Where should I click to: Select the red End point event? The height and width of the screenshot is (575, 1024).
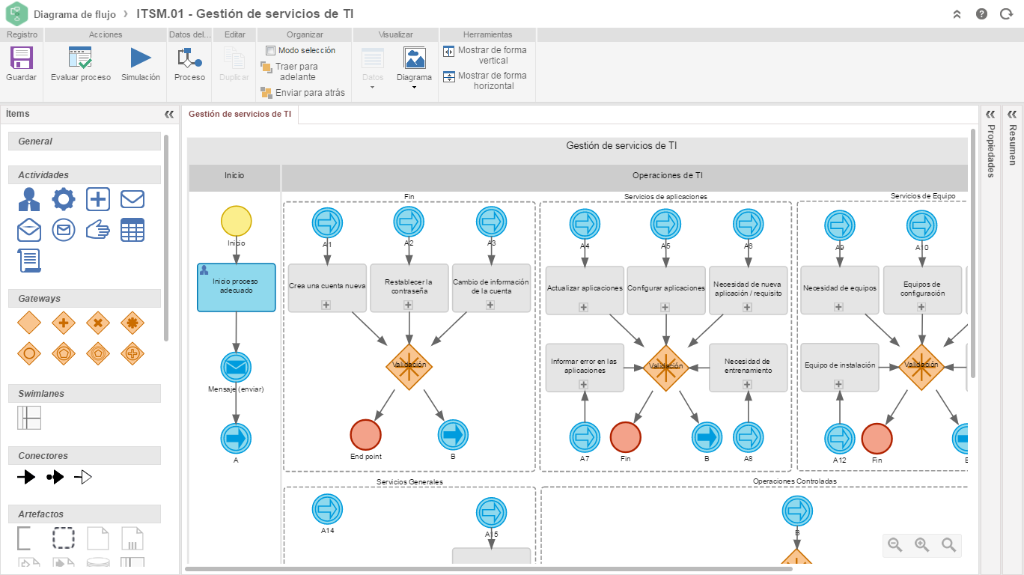click(366, 435)
